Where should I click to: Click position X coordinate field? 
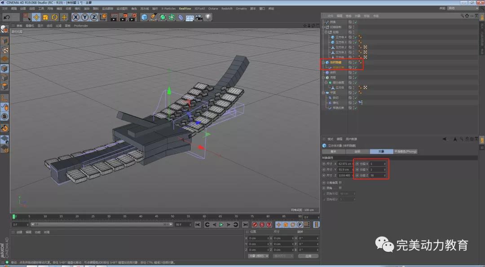[x=259, y=238]
